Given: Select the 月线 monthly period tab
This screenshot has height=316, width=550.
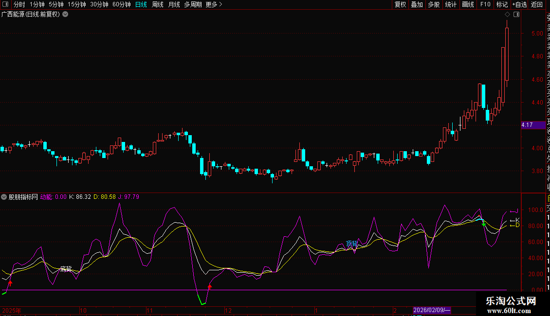Looking at the screenshot, I should click(174, 4).
